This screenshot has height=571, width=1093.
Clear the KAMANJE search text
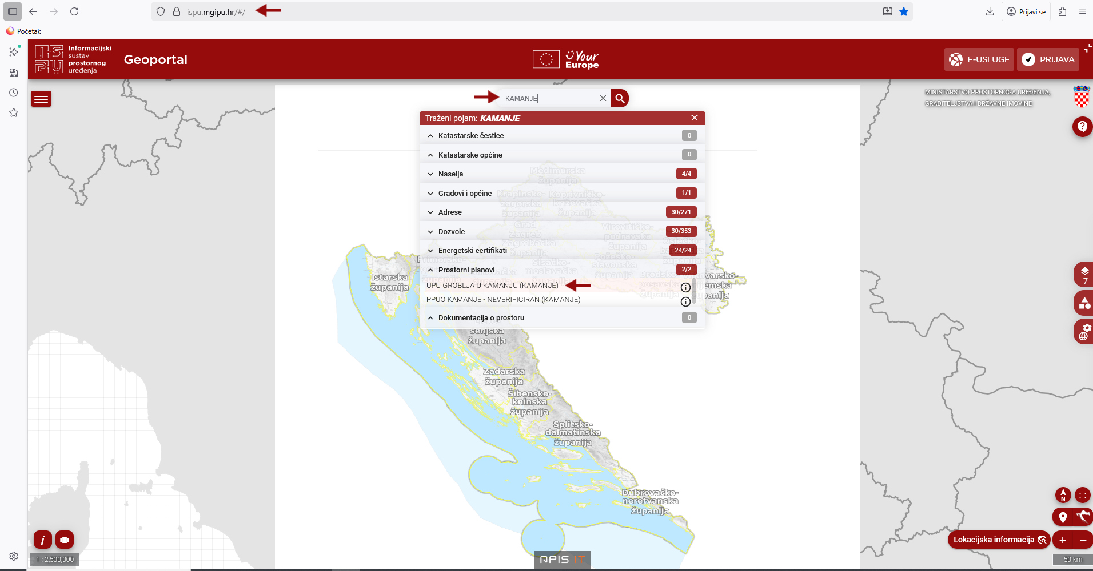tap(603, 98)
